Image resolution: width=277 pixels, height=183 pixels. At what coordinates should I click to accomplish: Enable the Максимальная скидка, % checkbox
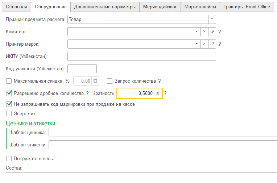pyautogui.click(x=9, y=81)
